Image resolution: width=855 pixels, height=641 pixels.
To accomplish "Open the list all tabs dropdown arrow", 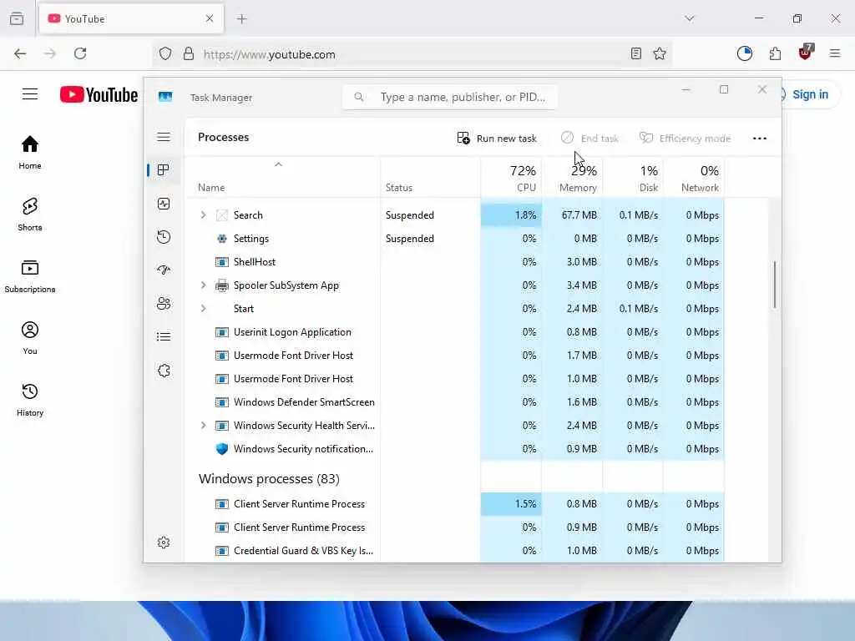I will click(690, 18).
